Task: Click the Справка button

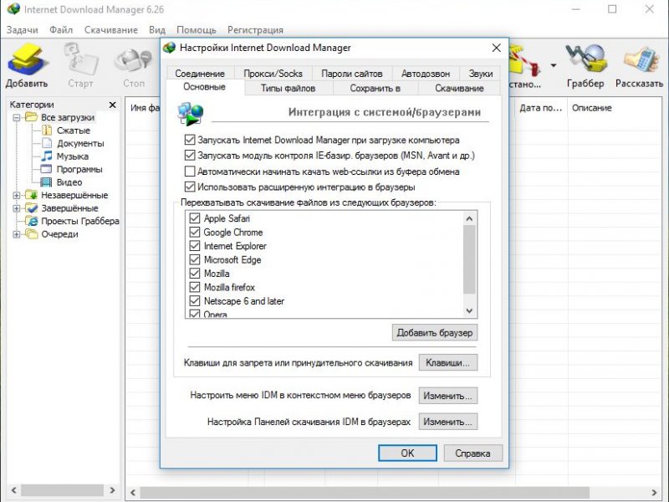Action: click(x=472, y=453)
